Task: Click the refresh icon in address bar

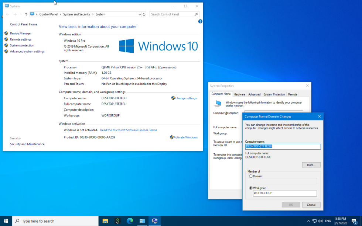Action: [x=144, y=14]
